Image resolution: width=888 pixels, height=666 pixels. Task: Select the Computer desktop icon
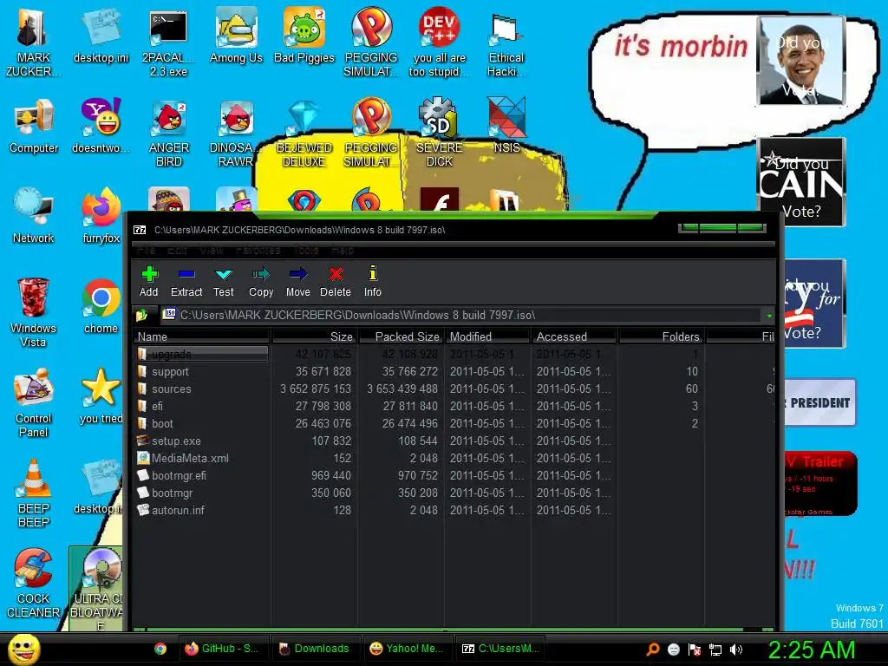[x=34, y=127]
